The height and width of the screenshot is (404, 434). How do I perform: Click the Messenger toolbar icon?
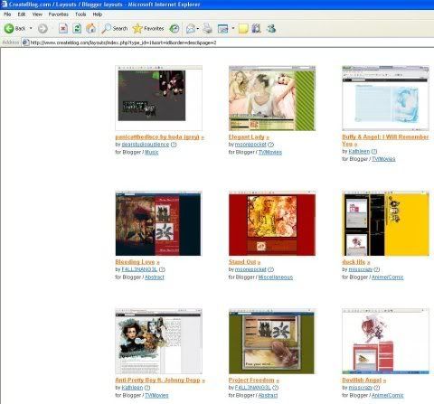click(x=271, y=29)
